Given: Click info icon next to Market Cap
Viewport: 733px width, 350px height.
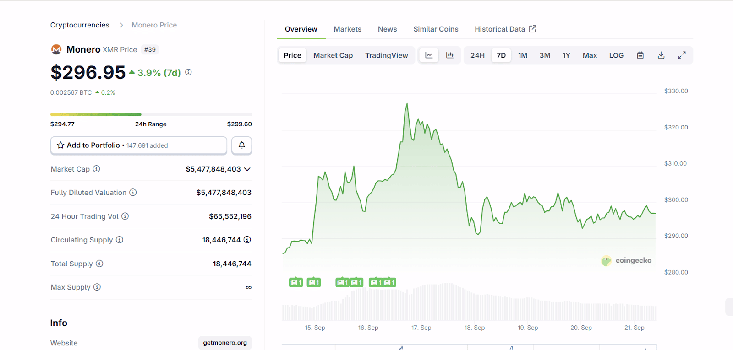Looking at the screenshot, I should [x=96, y=169].
